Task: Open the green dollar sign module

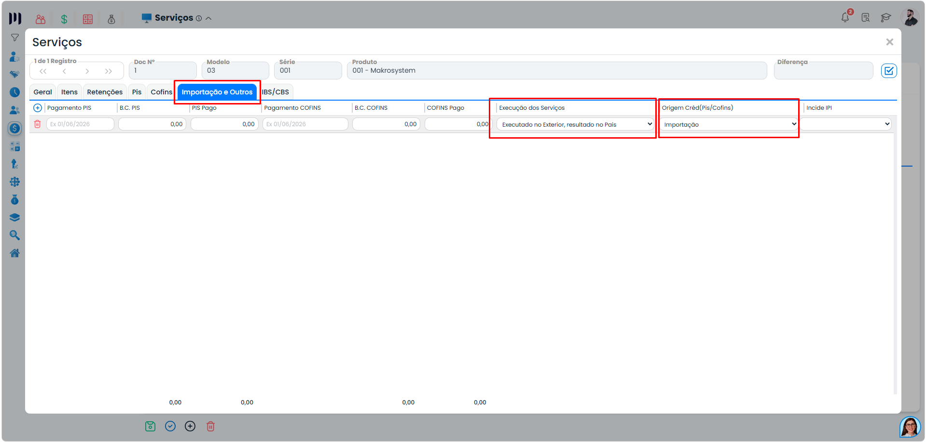Action: pos(64,19)
